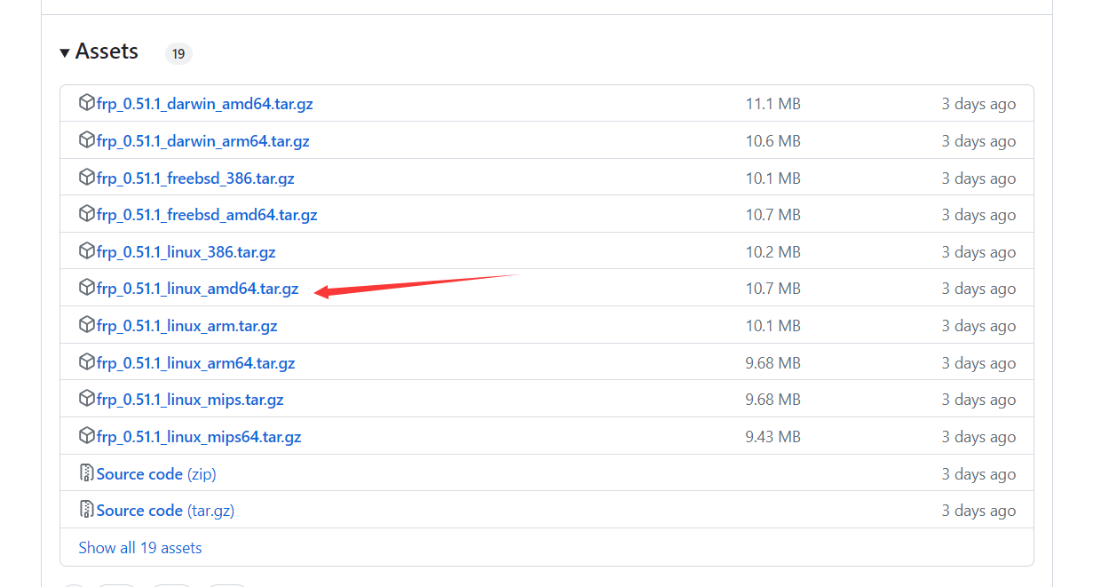Image resolution: width=1117 pixels, height=587 pixels.
Task: Click zip file icon beside Source code (zip)
Action: tap(86, 473)
